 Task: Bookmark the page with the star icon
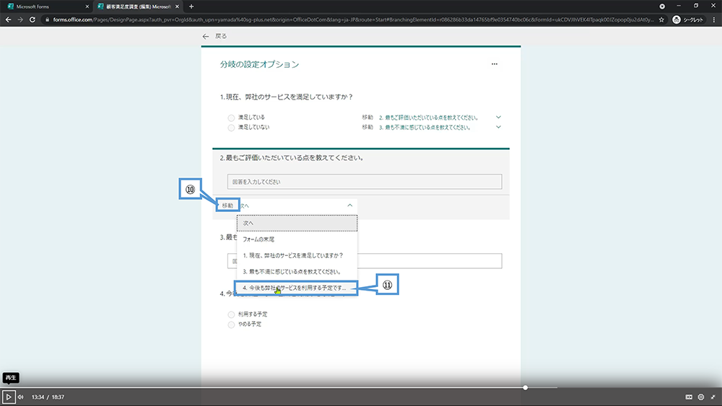point(661,19)
